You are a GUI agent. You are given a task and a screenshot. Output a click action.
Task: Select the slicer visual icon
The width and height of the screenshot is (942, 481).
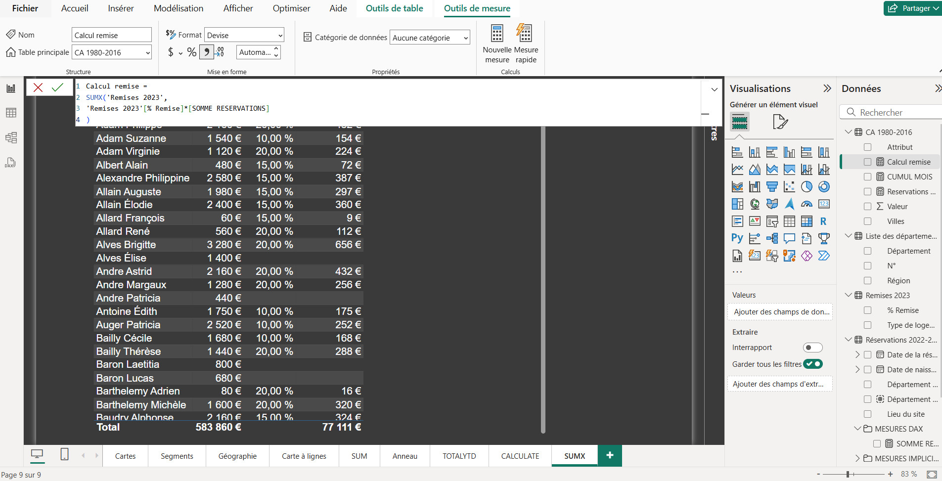pos(772,221)
